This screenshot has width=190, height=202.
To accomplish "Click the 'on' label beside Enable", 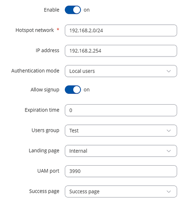I will tap(87, 10).
